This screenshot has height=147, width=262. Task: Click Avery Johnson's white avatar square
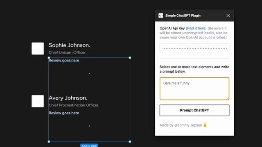[x=38, y=101]
